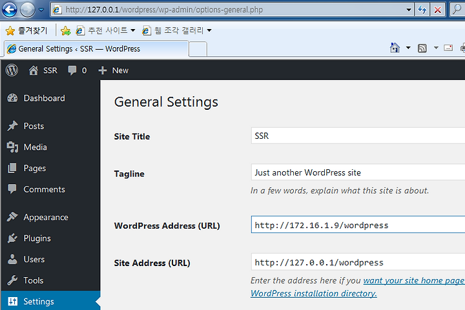Image resolution: width=465 pixels, height=310 pixels.
Task: Click the Settings sliders icon
Action: (x=13, y=301)
